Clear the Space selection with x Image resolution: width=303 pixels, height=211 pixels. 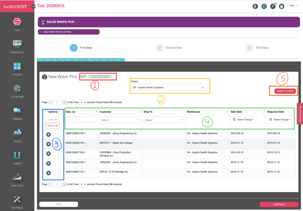202,88
